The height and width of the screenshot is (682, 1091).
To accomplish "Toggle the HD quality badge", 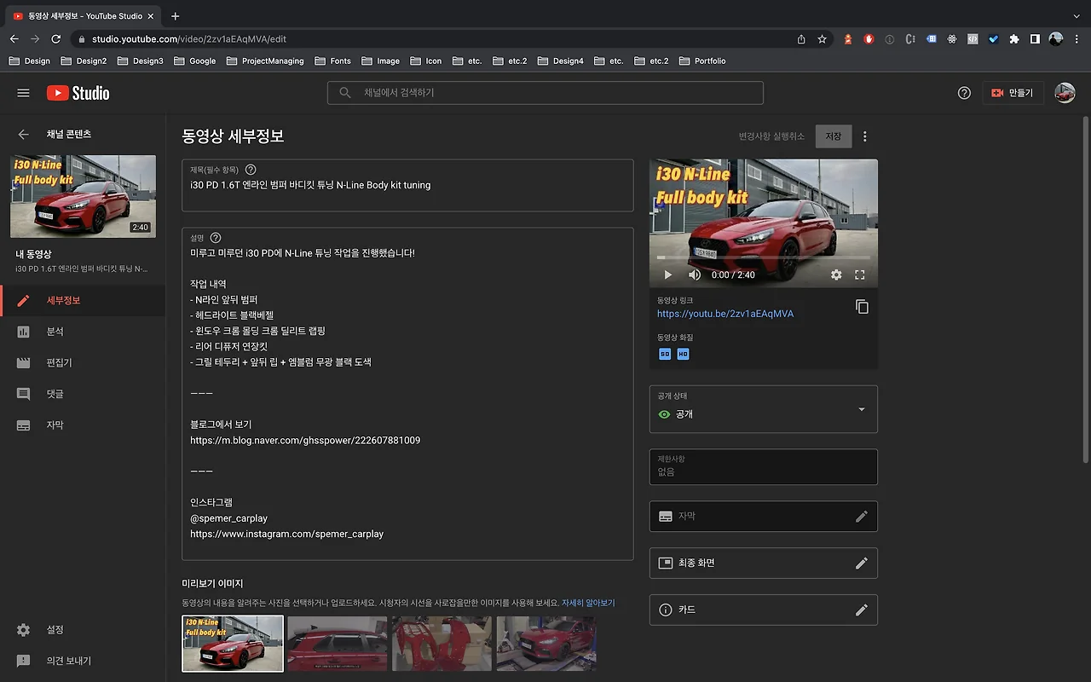I will click(x=682, y=353).
